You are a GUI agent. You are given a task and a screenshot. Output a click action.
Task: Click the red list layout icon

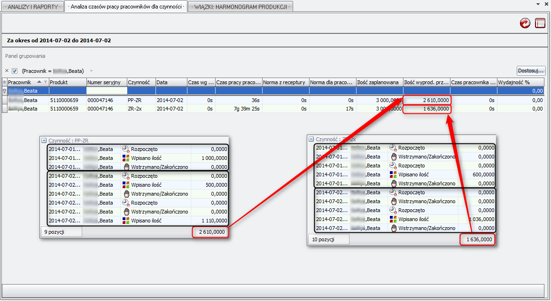[x=540, y=23]
